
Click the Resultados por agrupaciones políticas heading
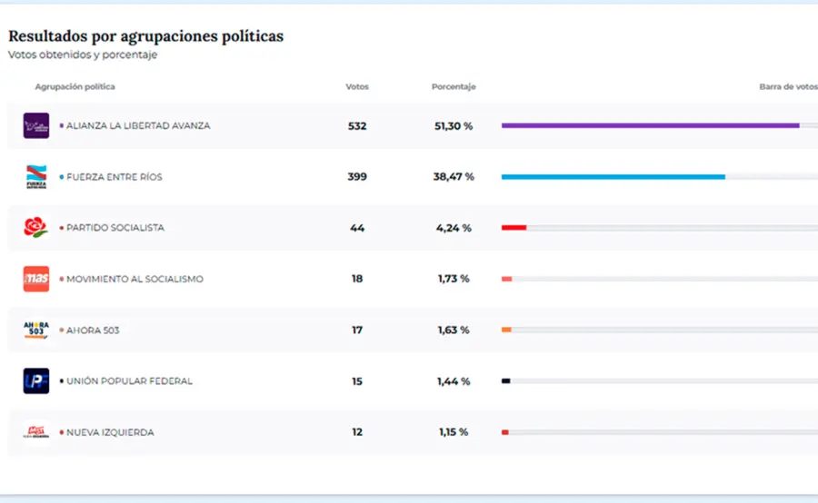point(145,36)
